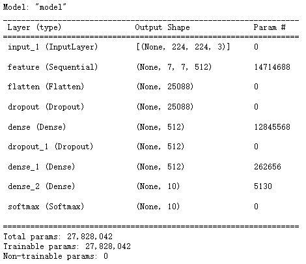
Task: Click the feature (Sequential) layer name
Action: coord(53,67)
